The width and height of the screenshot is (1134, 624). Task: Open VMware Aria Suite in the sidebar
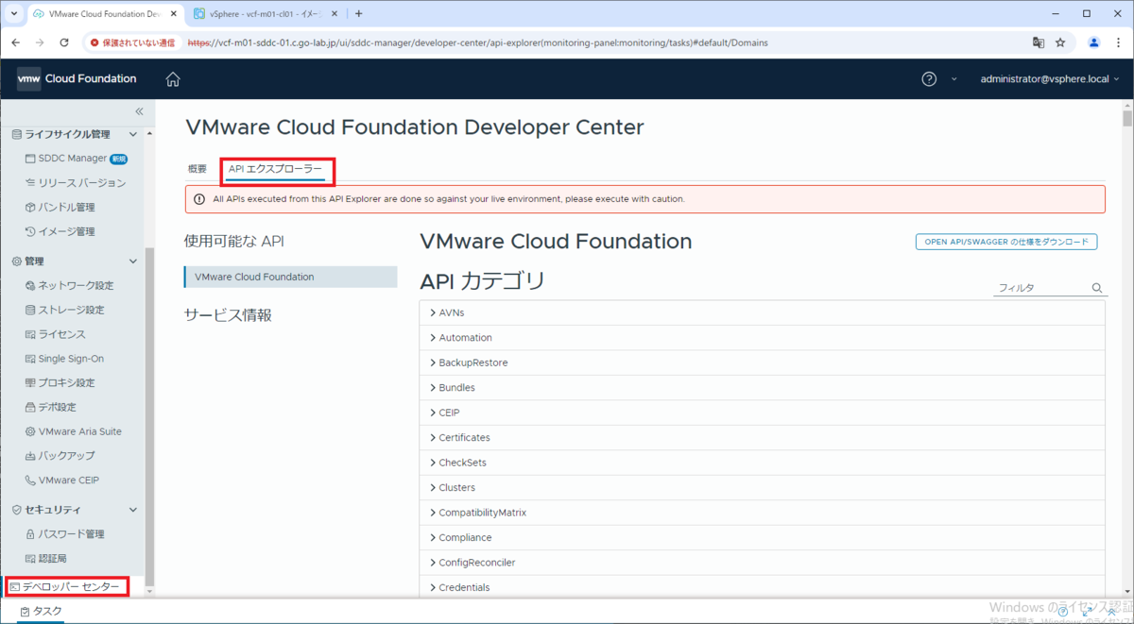pos(73,431)
